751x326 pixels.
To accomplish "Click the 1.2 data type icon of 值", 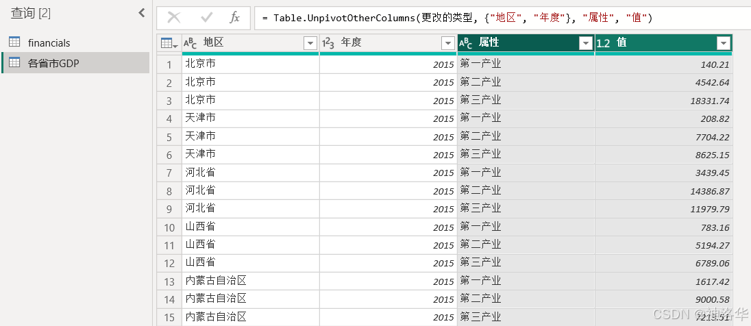I will [604, 43].
